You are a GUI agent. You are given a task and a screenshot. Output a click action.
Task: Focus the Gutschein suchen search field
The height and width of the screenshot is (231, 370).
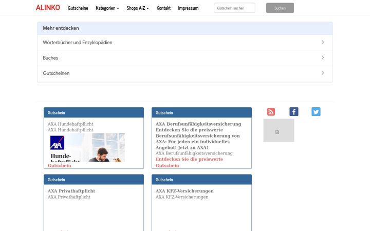(x=234, y=8)
